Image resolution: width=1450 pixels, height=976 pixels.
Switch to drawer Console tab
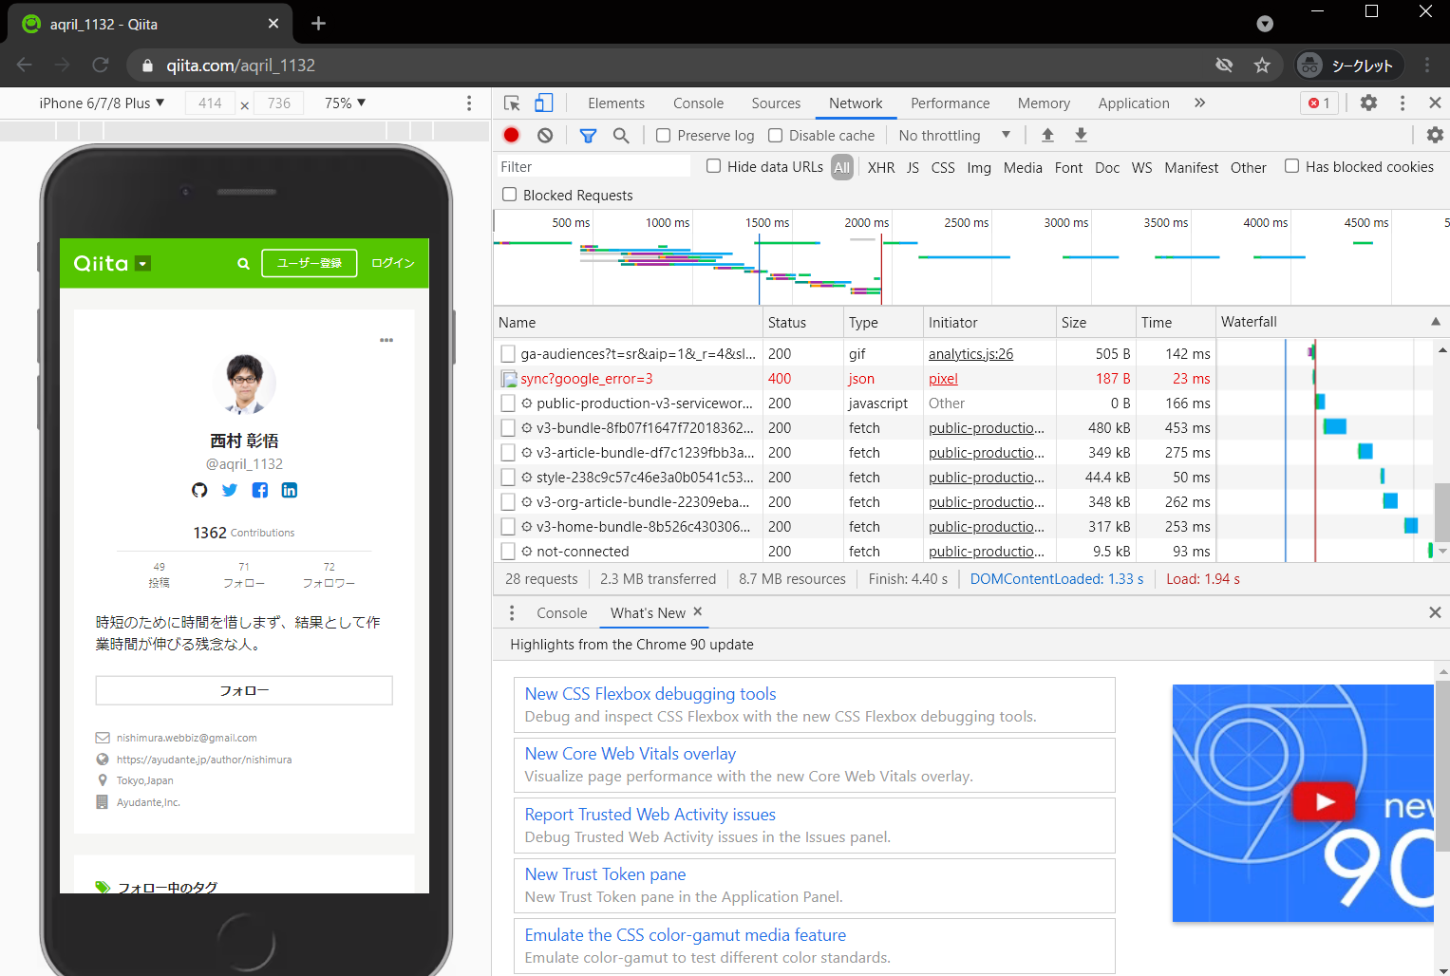(562, 612)
